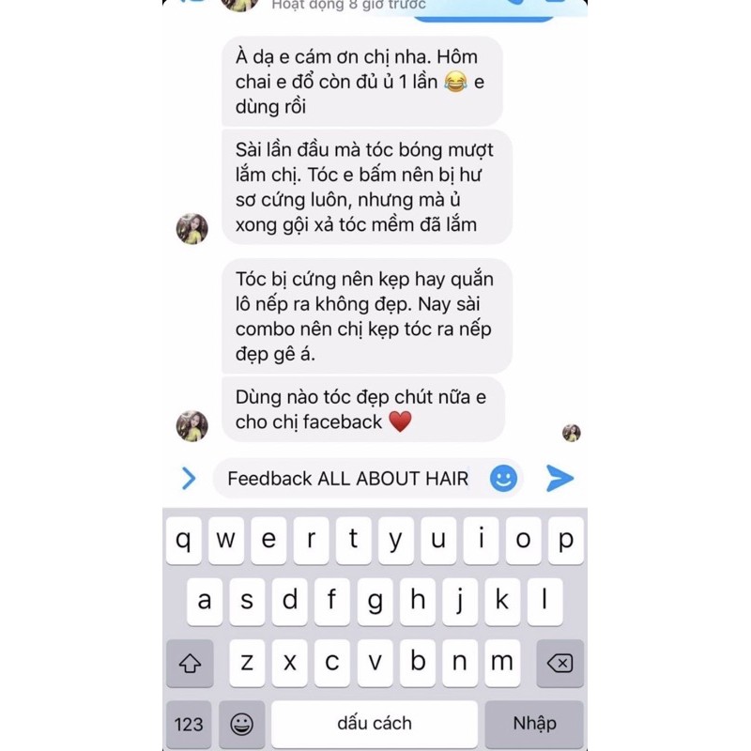Tap the letter g key
Viewport: 751px width, 751px height.
[x=375, y=602]
